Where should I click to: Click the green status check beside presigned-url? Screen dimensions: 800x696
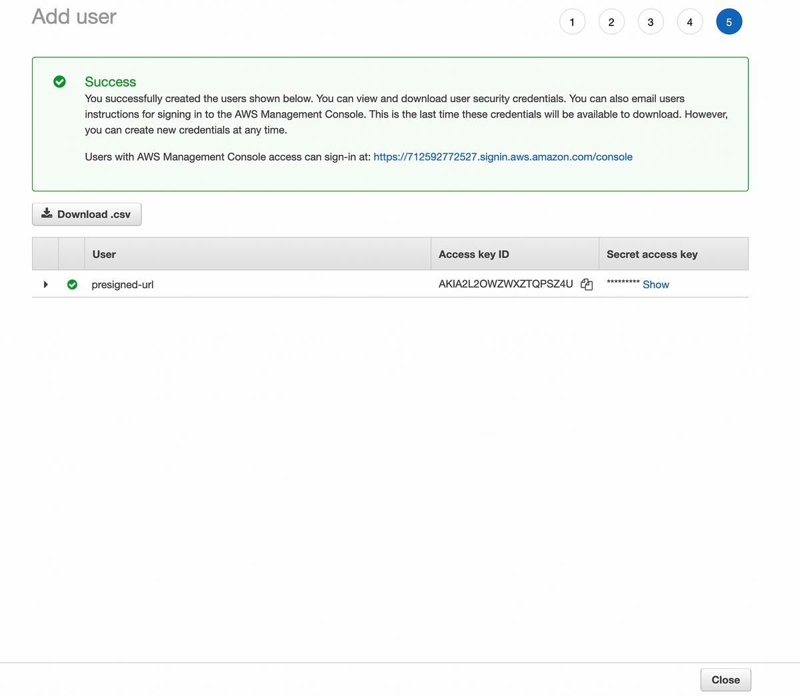[72, 284]
